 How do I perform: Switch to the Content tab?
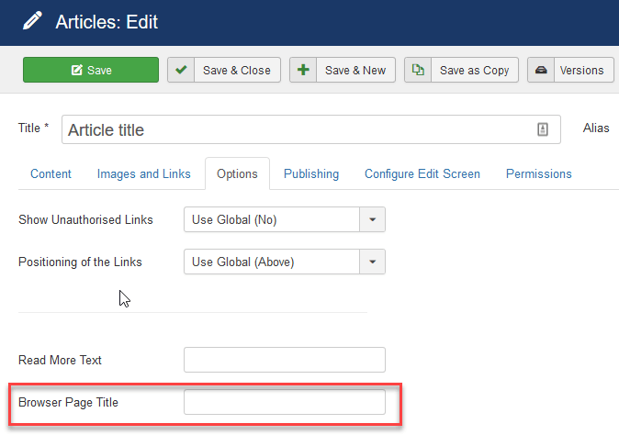[x=51, y=174]
